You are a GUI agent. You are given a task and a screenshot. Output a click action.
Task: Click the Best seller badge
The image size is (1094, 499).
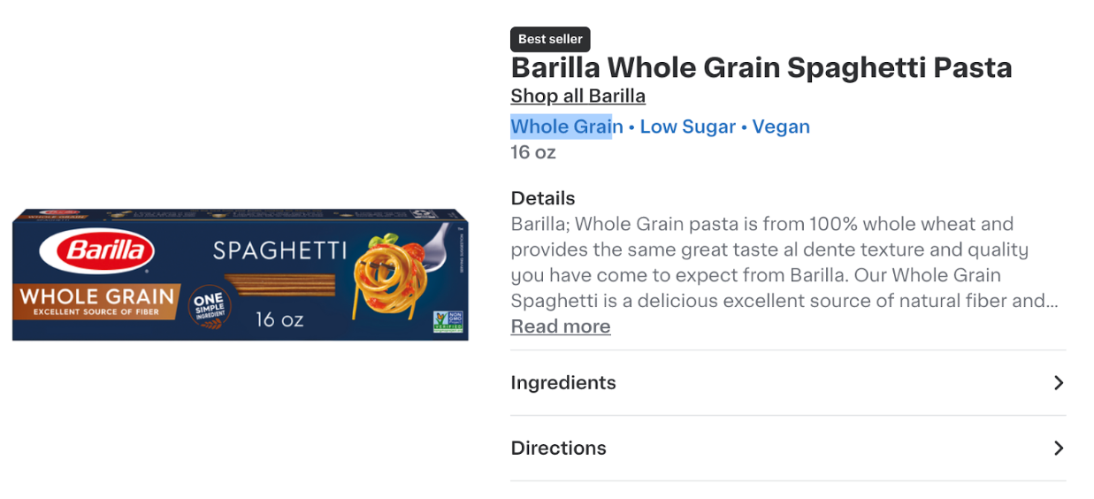click(550, 39)
